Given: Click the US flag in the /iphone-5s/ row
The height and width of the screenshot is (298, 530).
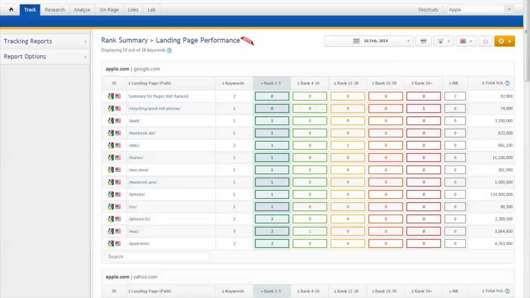Looking at the screenshot, I should pyautogui.click(x=118, y=219).
